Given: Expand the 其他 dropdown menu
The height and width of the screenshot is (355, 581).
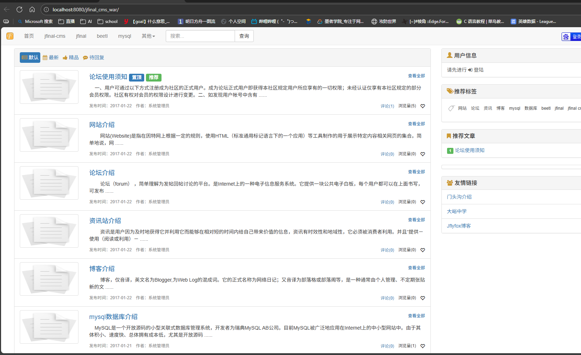Looking at the screenshot, I should pos(148,36).
